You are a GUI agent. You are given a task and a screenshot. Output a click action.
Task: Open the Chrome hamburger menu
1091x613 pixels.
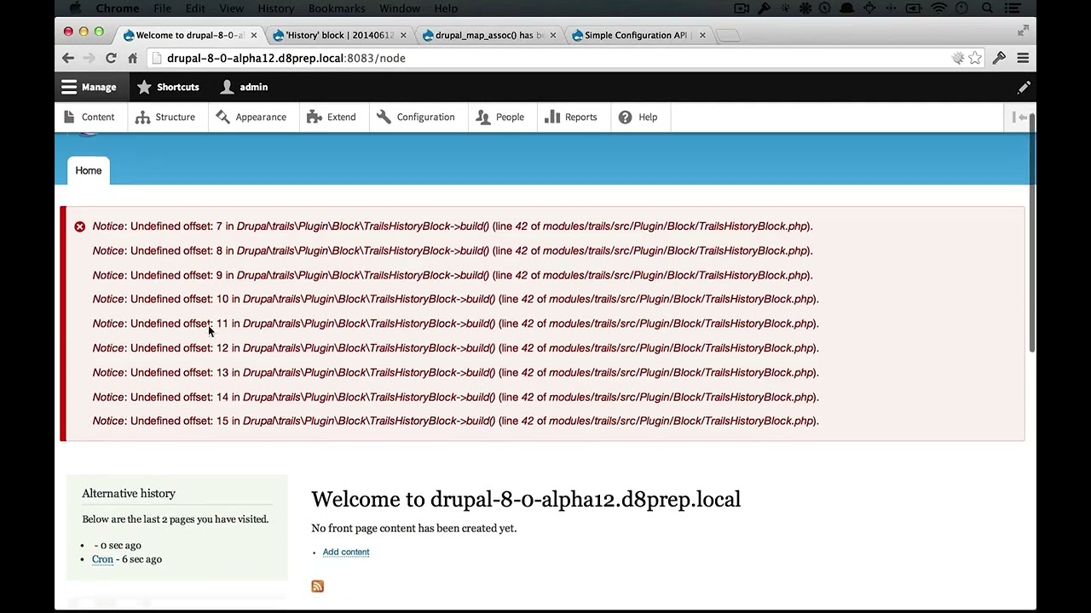[1023, 58]
